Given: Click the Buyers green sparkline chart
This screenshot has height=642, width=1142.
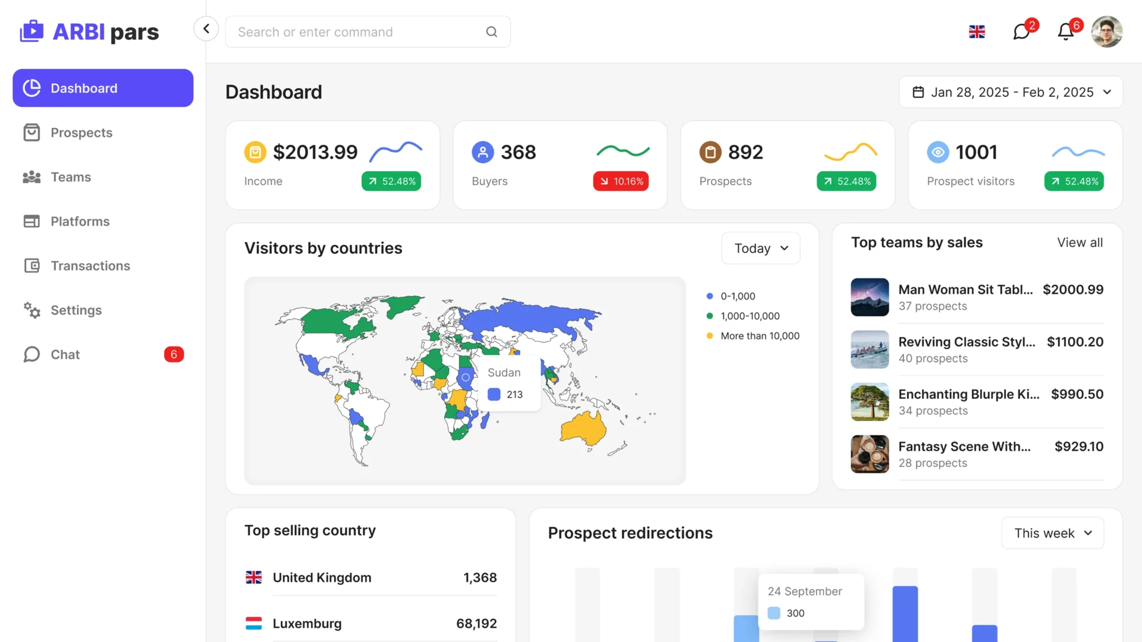Looking at the screenshot, I should pos(623,151).
